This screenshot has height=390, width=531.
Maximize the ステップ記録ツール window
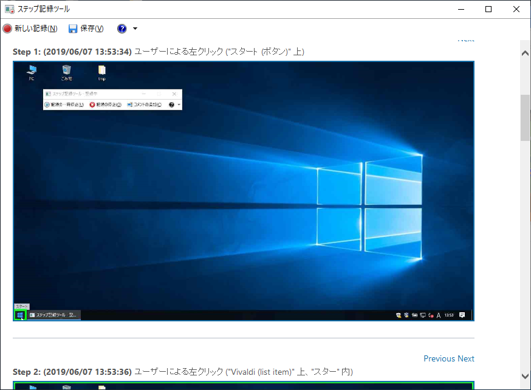tap(488, 9)
